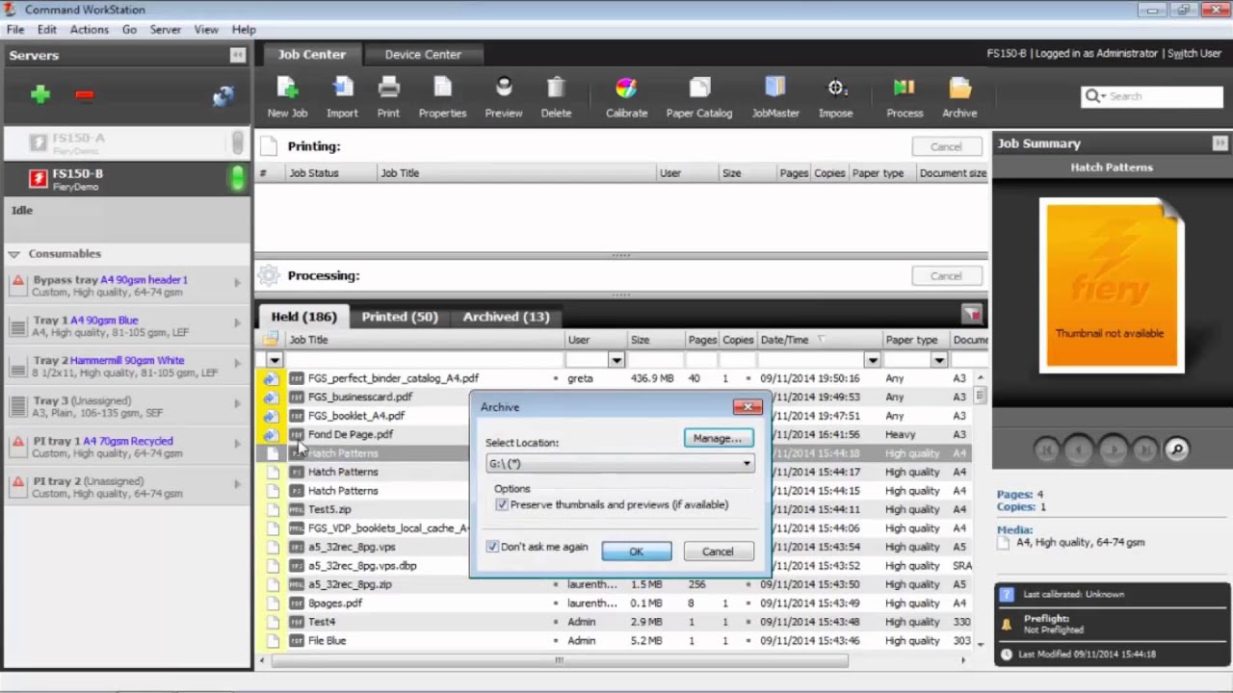Image resolution: width=1233 pixels, height=693 pixels.
Task: Click the Processing gear icon
Action: pos(270,275)
